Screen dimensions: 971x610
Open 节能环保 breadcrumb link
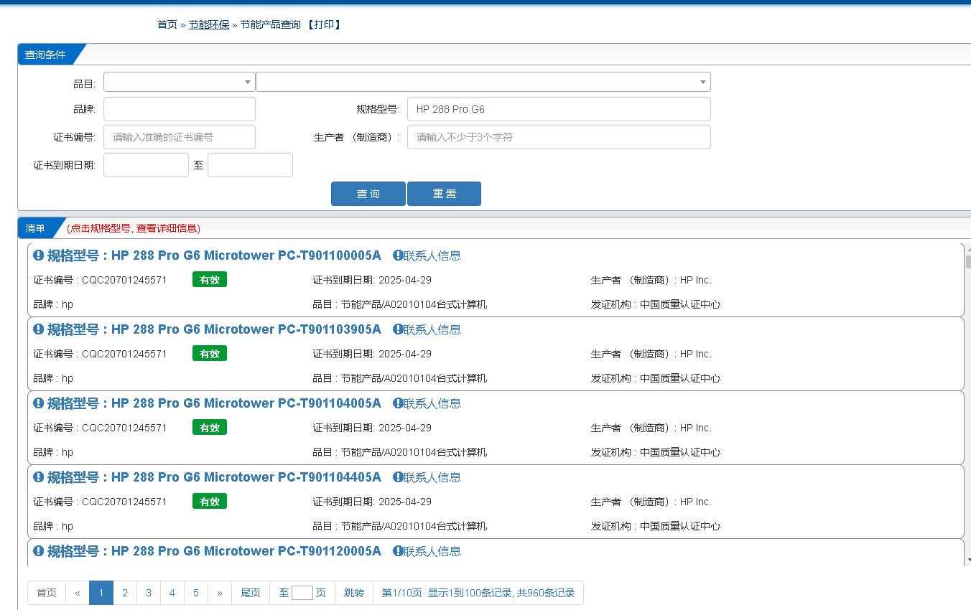click(209, 24)
